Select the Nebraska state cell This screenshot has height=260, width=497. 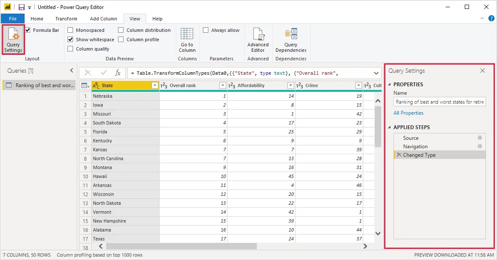coord(126,96)
